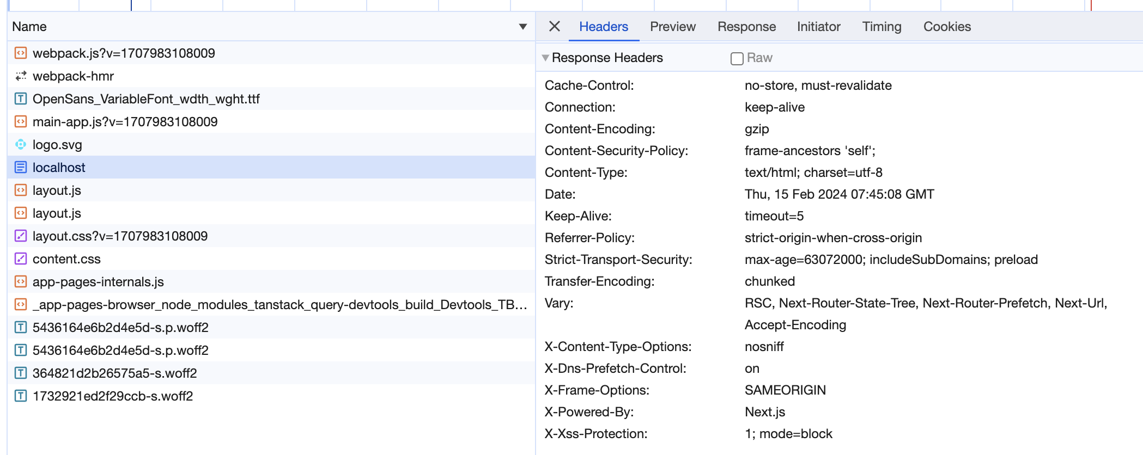Click the script icon beside app-pages-internals.js

pyautogui.click(x=21, y=281)
